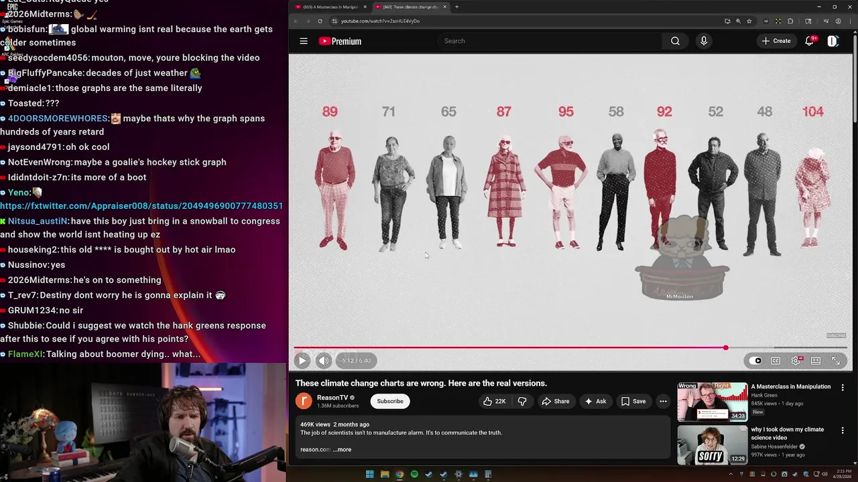Open the fxtwitter Appraiser008 link in chat
858x482 pixels.
click(141, 206)
